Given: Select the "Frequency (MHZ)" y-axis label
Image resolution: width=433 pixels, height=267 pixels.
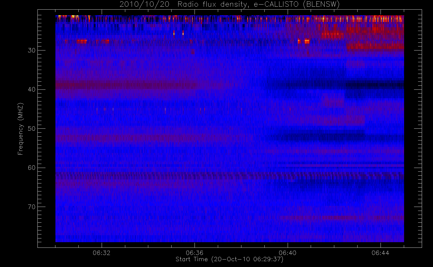Looking at the screenshot, I should [x=21, y=129].
